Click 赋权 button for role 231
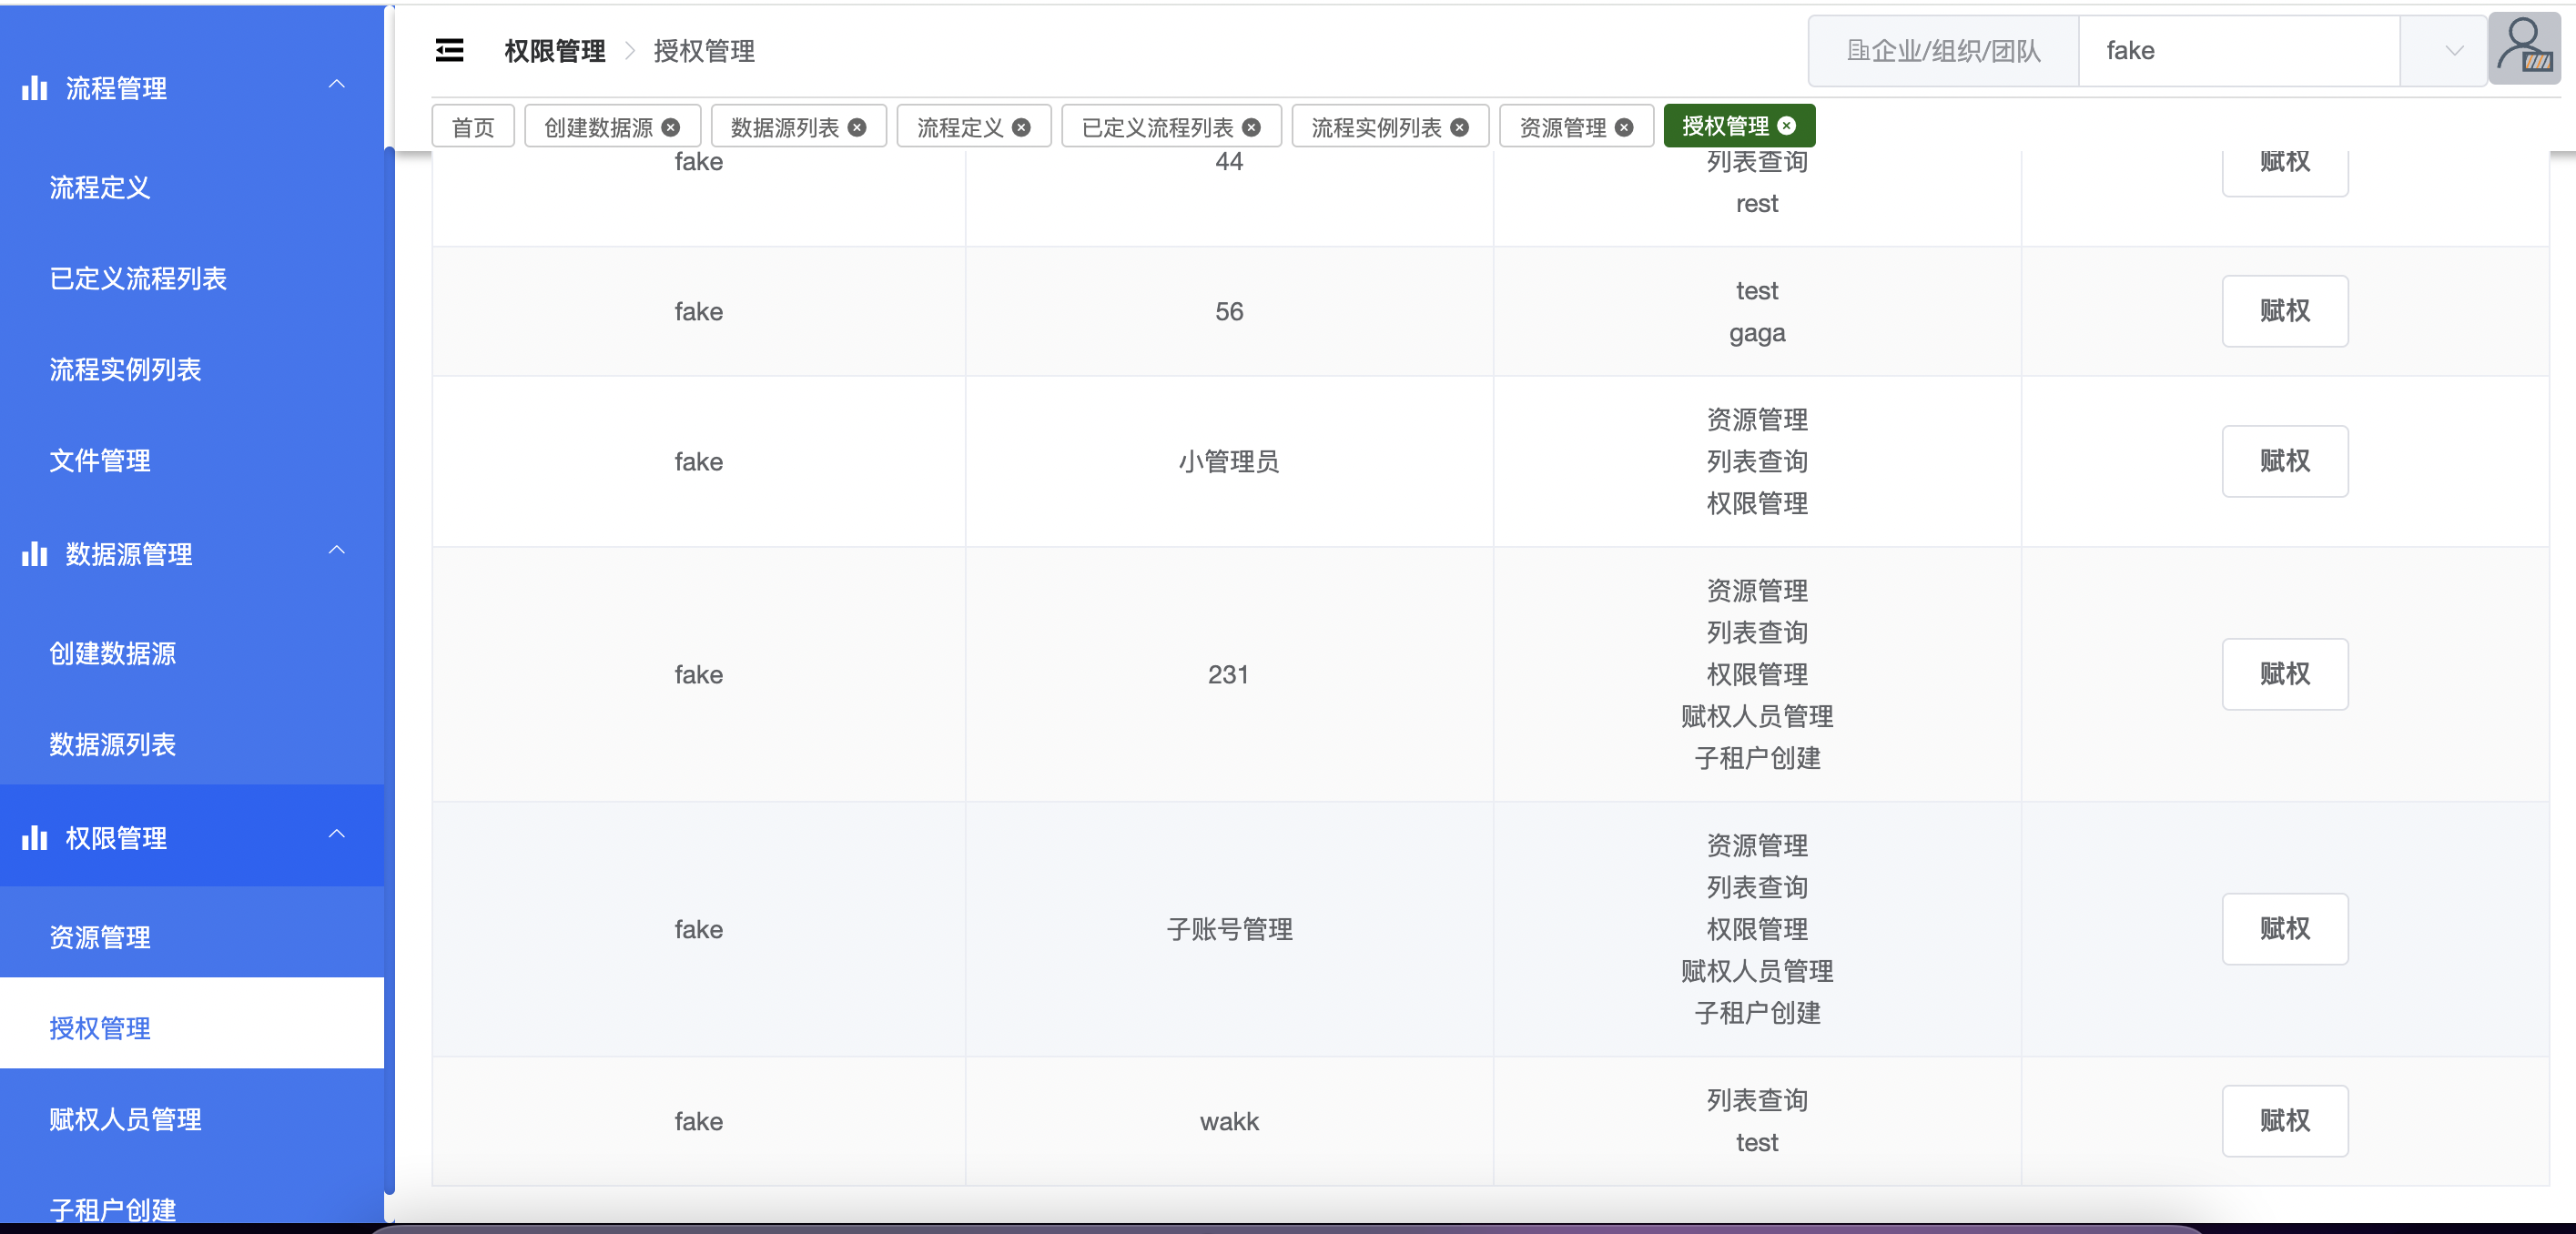 (2284, 674)
